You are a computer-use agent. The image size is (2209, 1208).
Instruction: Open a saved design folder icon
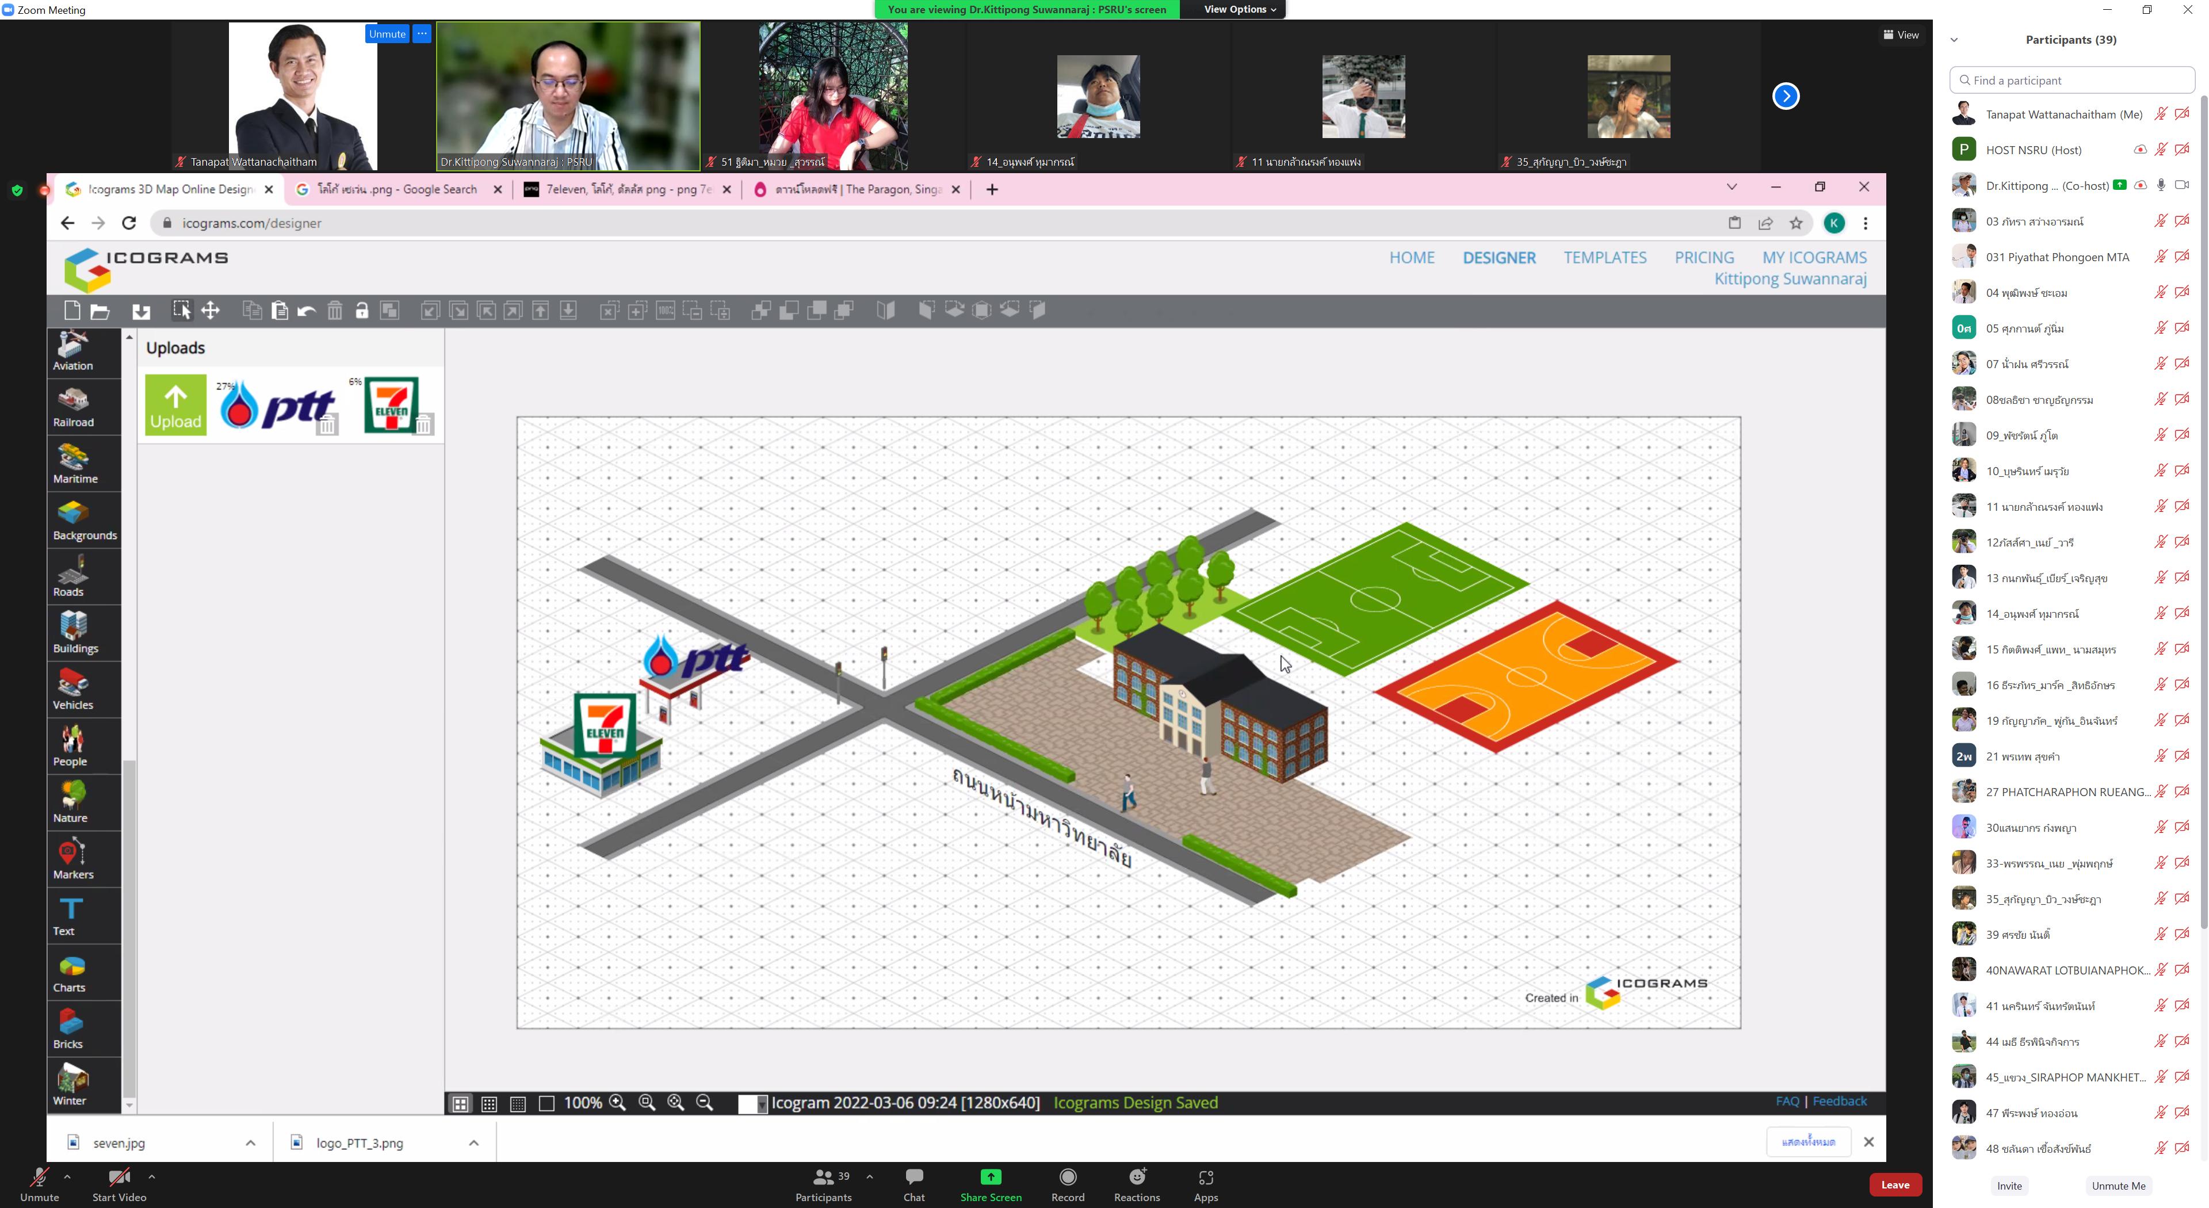point(100,311)
